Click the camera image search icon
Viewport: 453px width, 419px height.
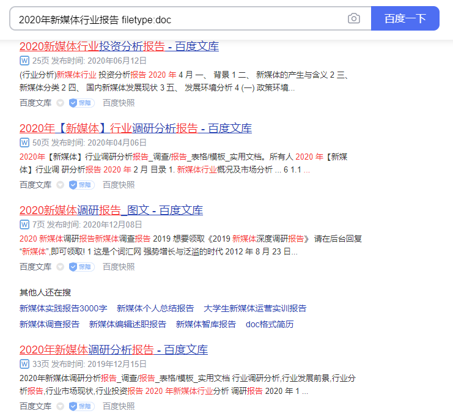(x=353, y=18)
